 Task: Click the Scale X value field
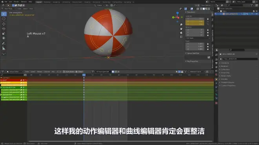pyautogui.click(x=195, y=44)
